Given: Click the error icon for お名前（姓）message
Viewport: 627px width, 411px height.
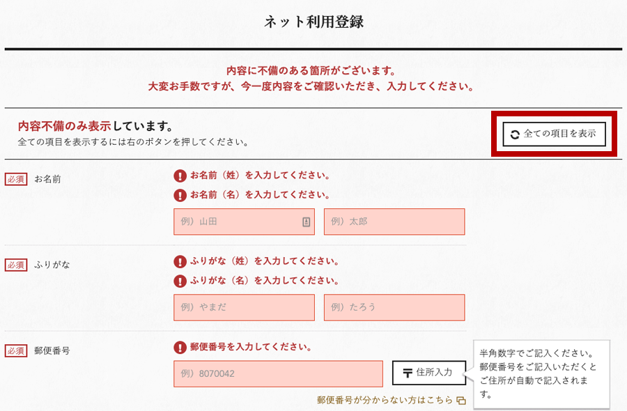Looking at the screenshot, I should (x=180, y=176).
